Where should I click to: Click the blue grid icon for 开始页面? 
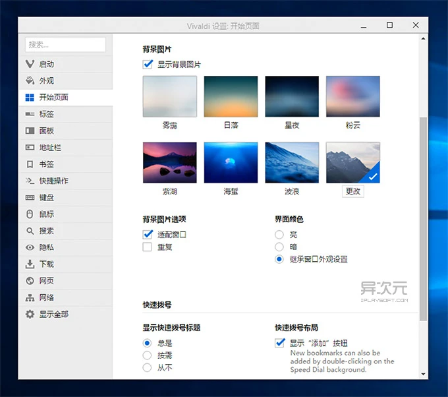[x=30, y=98]
